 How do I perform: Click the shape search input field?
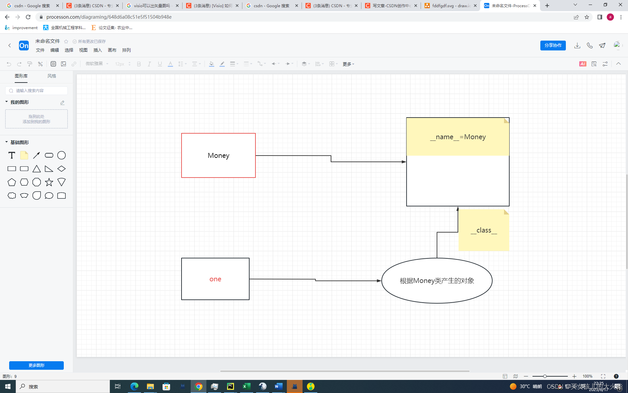pos(39,91)
